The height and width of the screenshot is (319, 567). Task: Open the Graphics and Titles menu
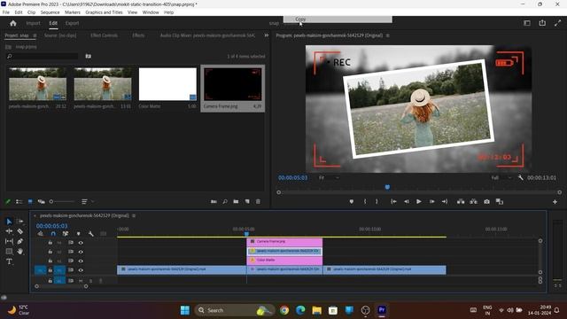pyautogui.click(x=104, y=12)
